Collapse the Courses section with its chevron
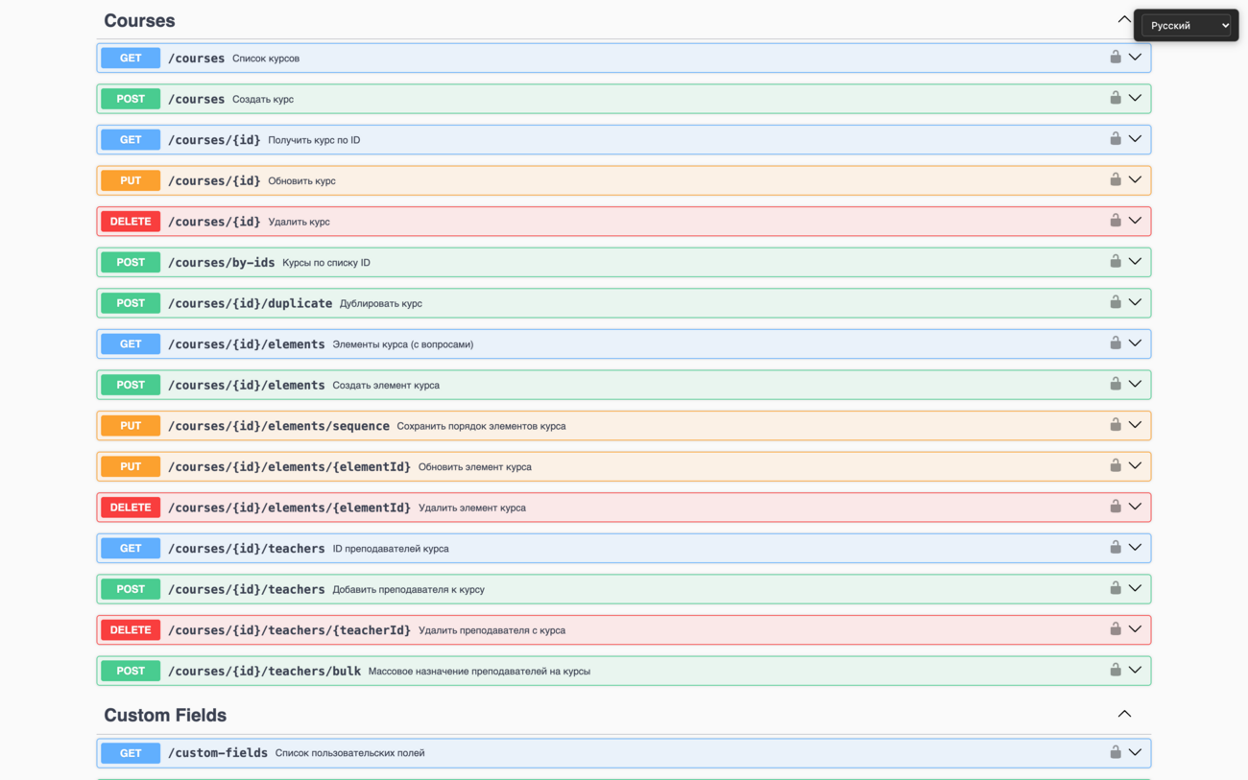The width and height of the screenshot is (1248, 780). click(x=1124, y=19)
